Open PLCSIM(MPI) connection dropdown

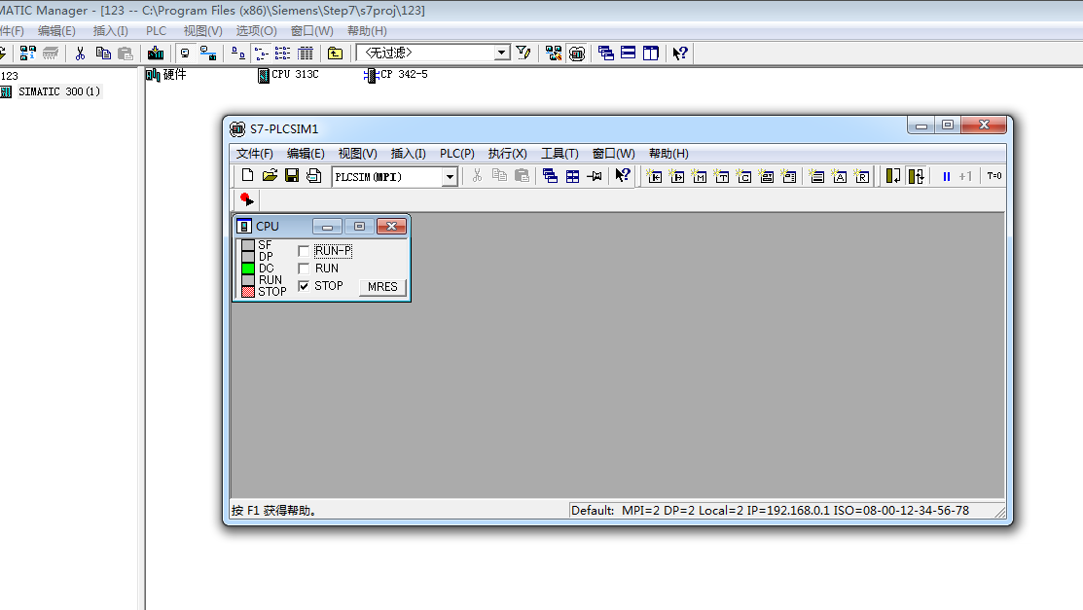pyautogui.click(x=450, y=177)
